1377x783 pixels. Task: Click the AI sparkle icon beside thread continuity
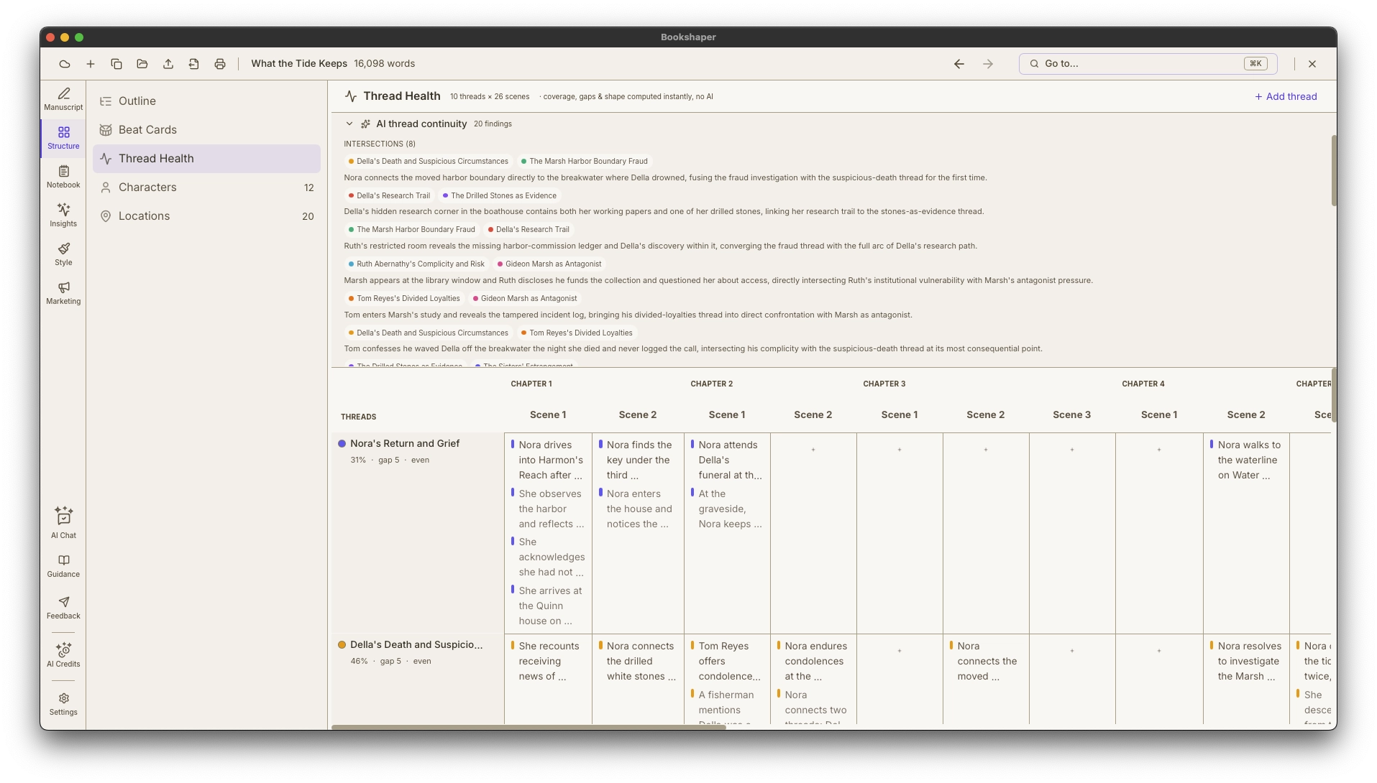tap(365, 124)
